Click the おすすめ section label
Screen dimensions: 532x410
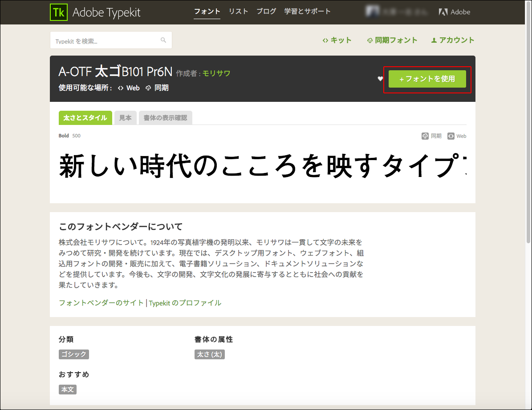point(73,374)
